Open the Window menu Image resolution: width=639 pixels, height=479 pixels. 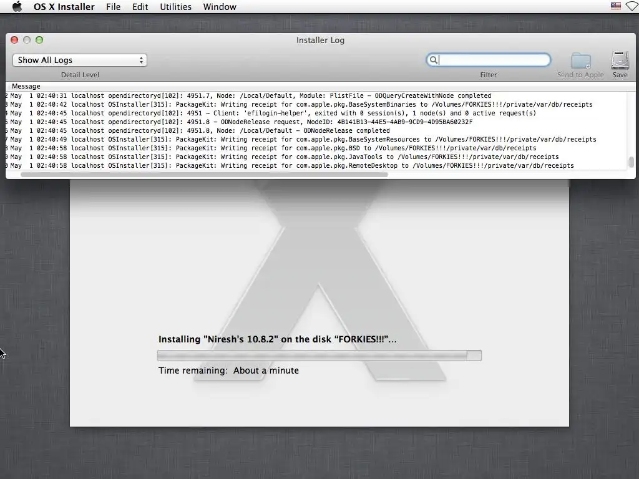point(220,6)
